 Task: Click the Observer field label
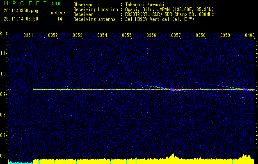click(x=83, y=5)
